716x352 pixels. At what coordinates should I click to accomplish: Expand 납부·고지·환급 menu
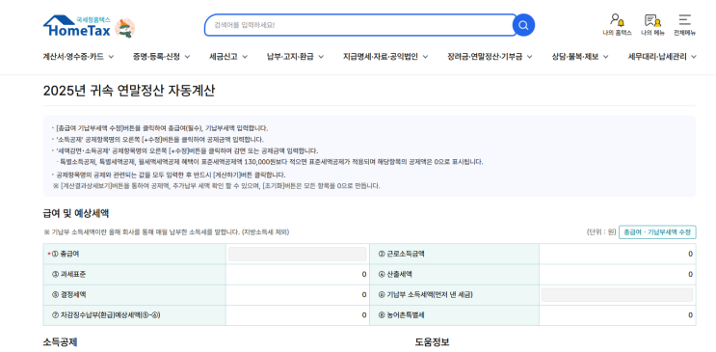[x=295, y=57]
